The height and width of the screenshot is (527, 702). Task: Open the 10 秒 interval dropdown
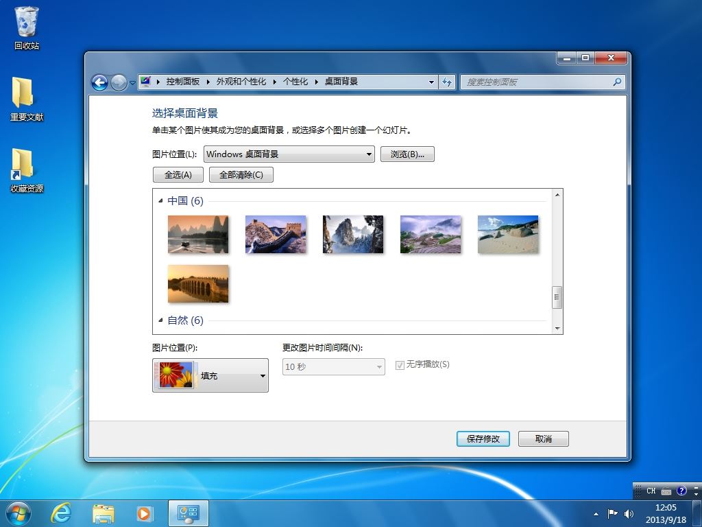pyautogui.click(x=334, y=367)
